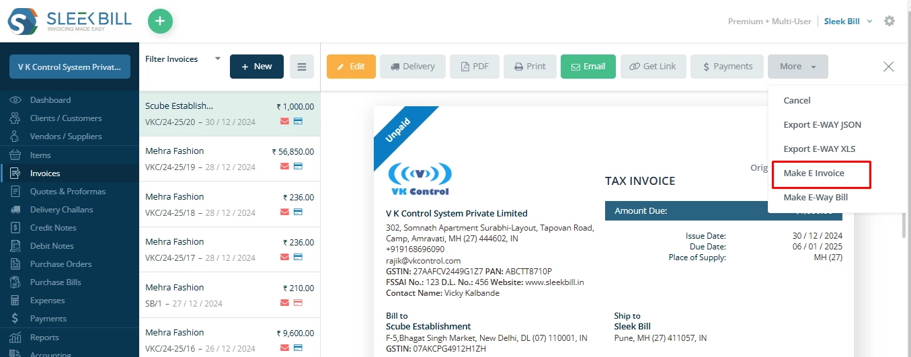Click the email icon on invoice VKC/24-25/16
This screenshot has width=911, height=357.
[284, 348]
